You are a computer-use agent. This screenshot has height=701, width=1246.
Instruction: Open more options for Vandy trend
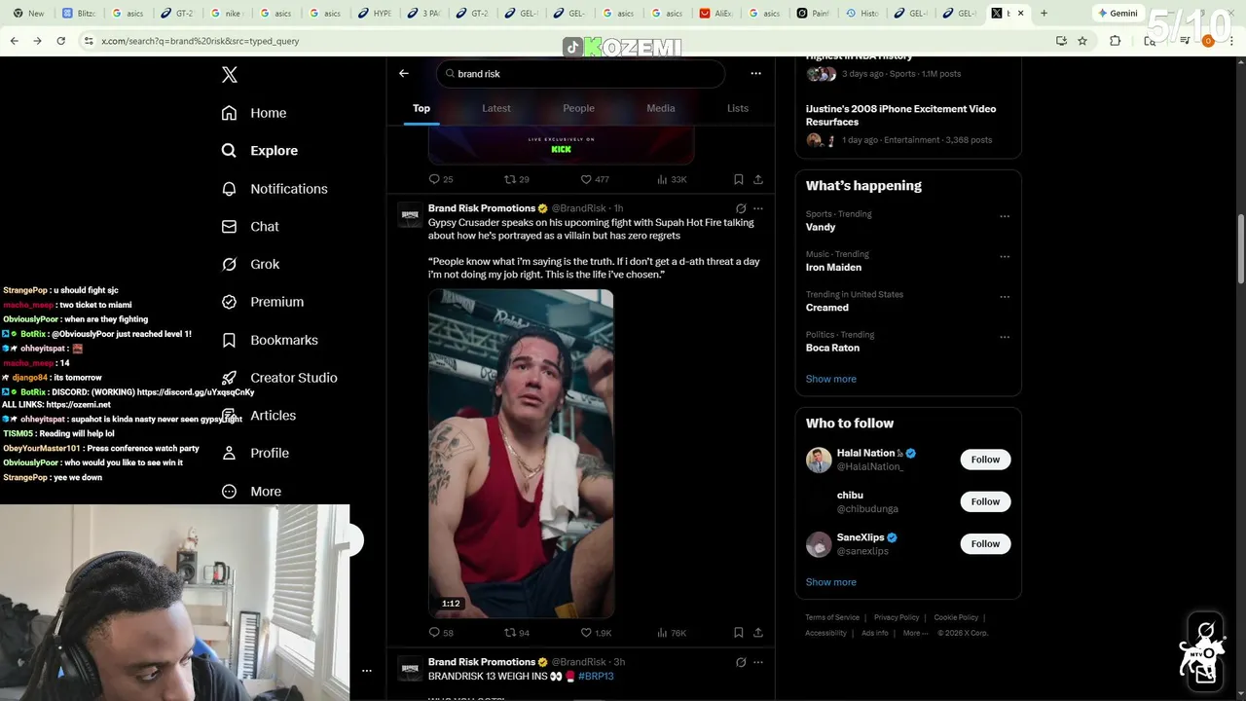1005,216
